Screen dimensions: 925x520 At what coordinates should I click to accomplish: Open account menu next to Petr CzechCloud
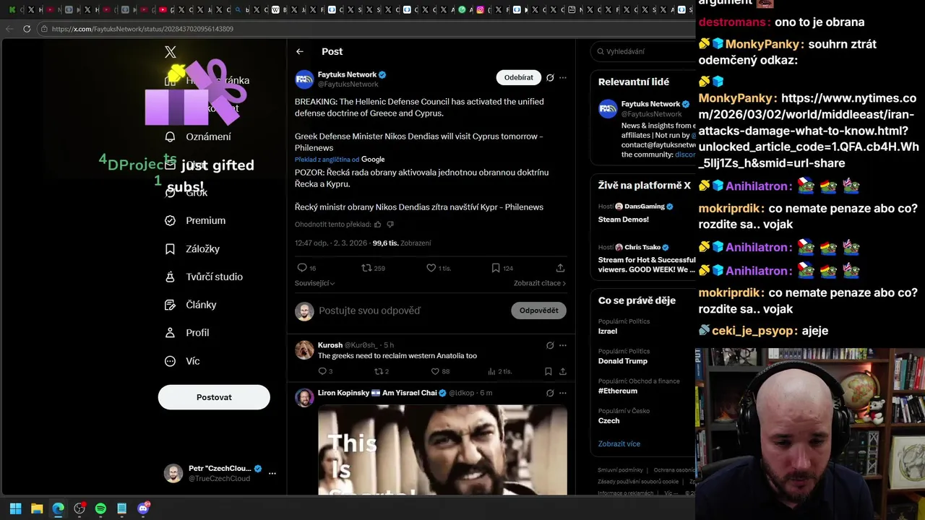272,474
